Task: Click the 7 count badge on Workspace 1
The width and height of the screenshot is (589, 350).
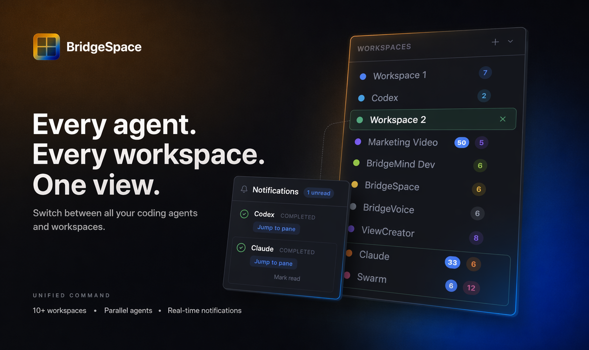Action: (x=485, y=73)
